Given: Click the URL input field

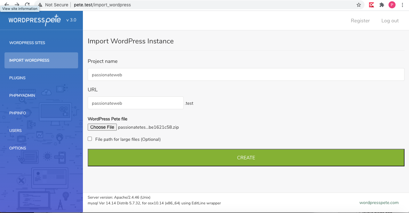Looking at the screenshot, I should pyautogui.click(x=136, y=103).
